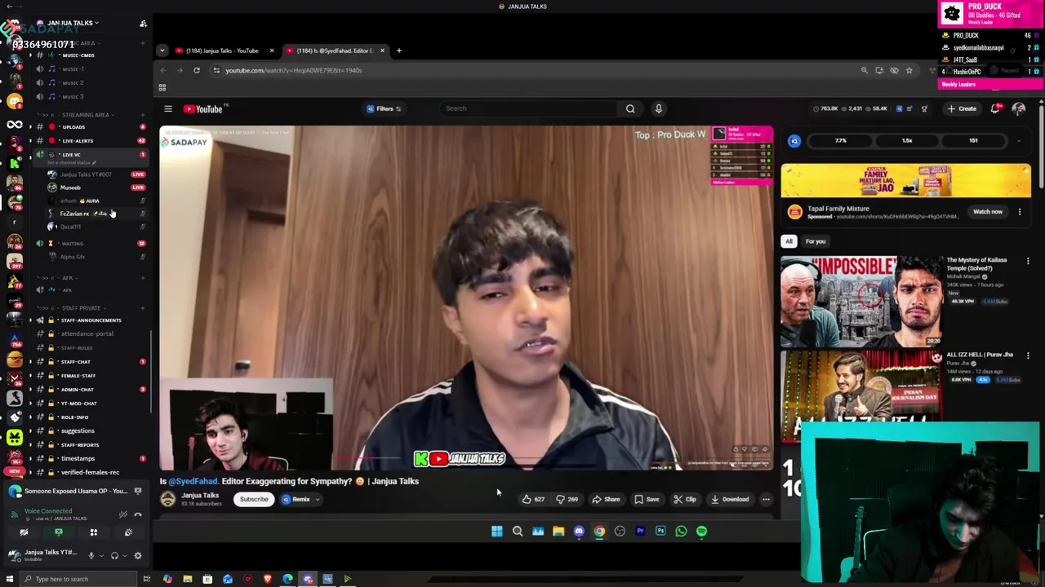Click the YouTube logo home link
This screenshot has width=1045, height=587.
203,108
